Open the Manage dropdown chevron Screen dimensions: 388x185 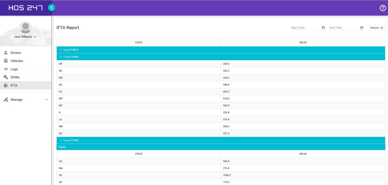click(x=46, y=99)
